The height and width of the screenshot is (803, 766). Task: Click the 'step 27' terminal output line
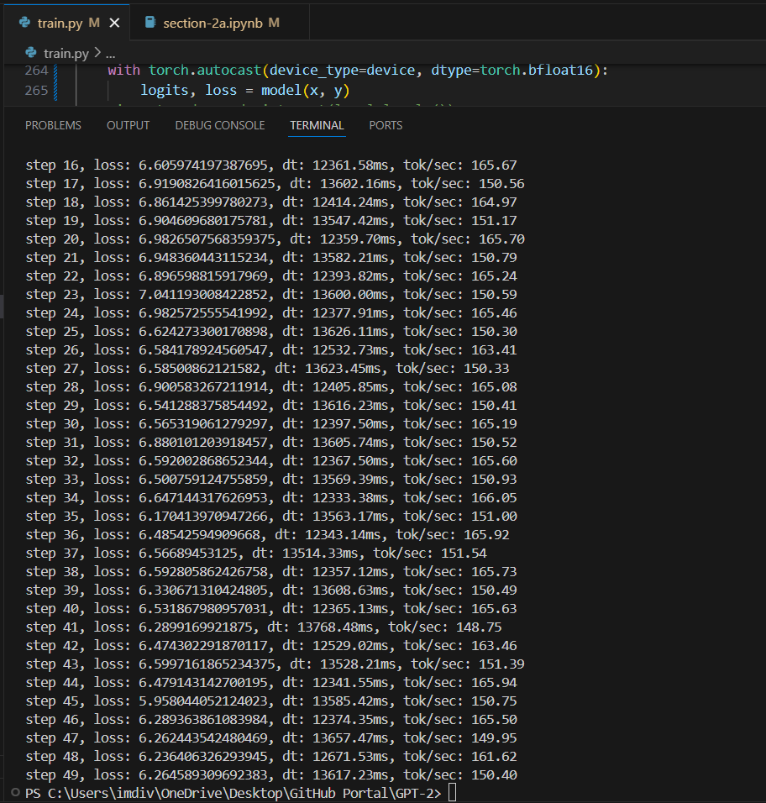tap(267, 368)
